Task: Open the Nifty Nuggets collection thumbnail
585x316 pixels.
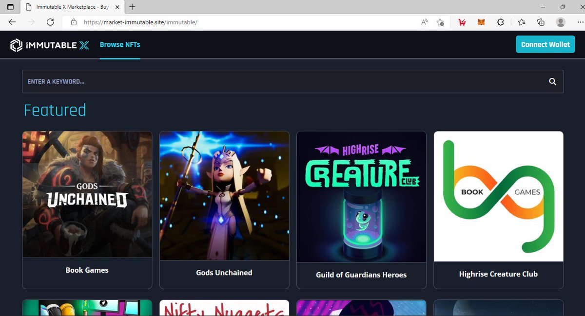Action: pos(224,308)
